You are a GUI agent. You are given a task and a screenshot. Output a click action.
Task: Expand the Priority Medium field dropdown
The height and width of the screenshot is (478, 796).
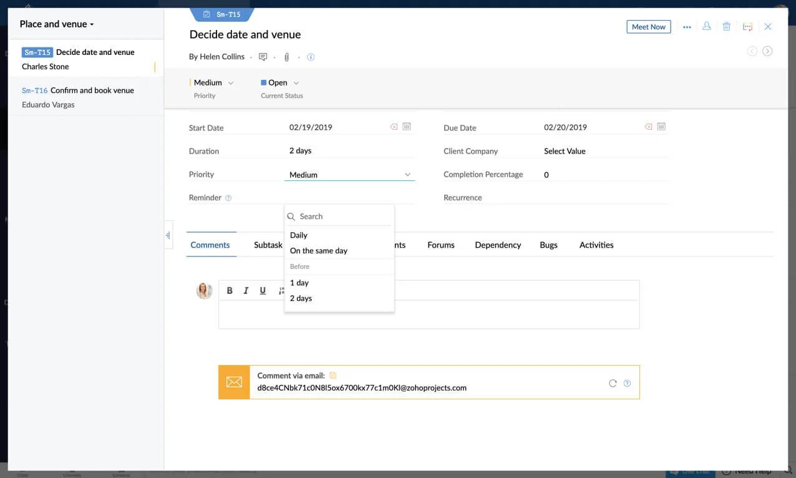pyautogui.click(x=349, y=175)
